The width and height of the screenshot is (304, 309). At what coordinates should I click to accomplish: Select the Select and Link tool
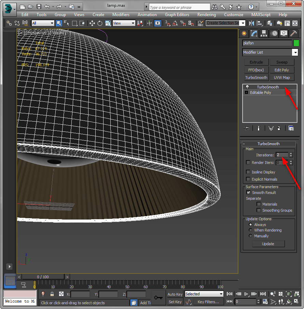pos(9,23)
